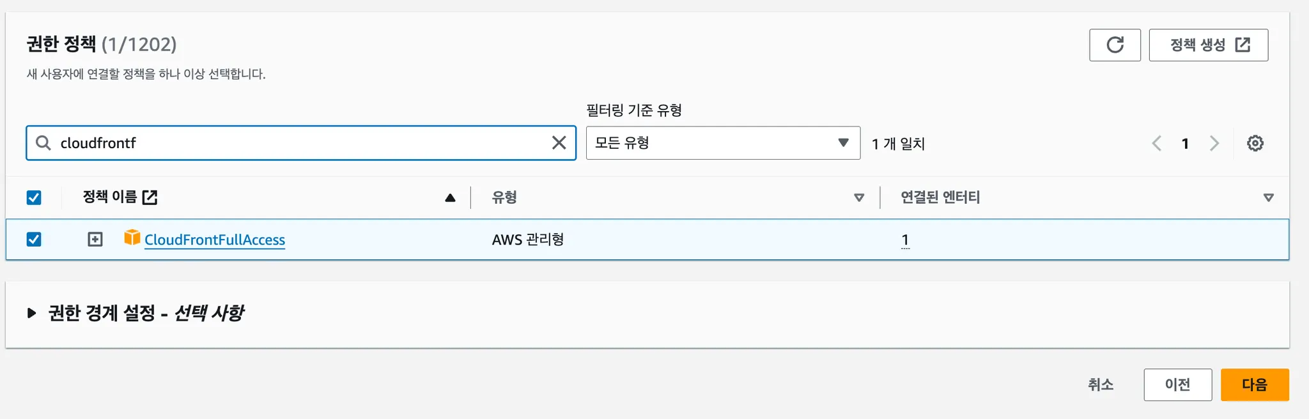Image resolution: width=1309 pixels, height=419 pixels.
Task: Select page number 1 in pagination
Action: [1185, 144]
